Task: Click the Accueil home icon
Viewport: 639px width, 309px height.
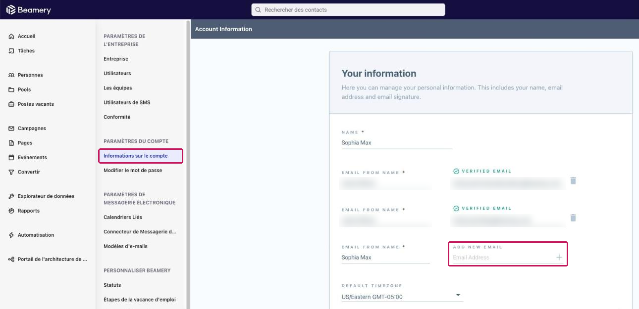Action: point(11,37)
